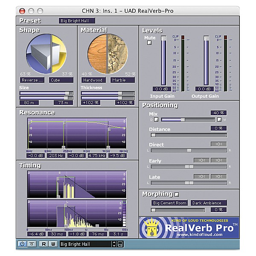Click the second Early center button
The height and width of the screenshot is (256, 256).
[x=218, y=160]
